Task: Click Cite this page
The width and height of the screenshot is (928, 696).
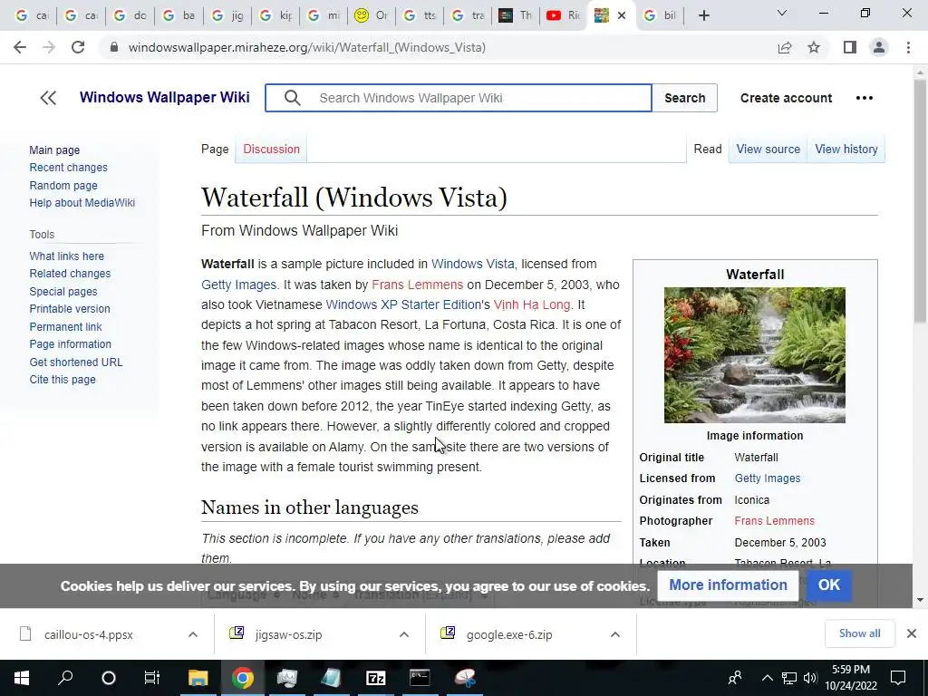Action: click(x=63, y=380)
